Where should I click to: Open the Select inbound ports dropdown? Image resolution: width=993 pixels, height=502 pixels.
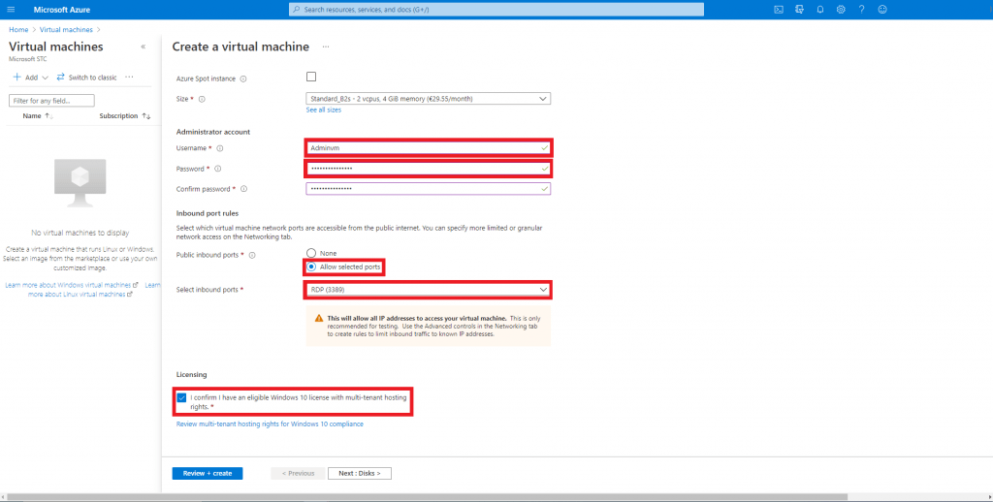tap(428, 289)
